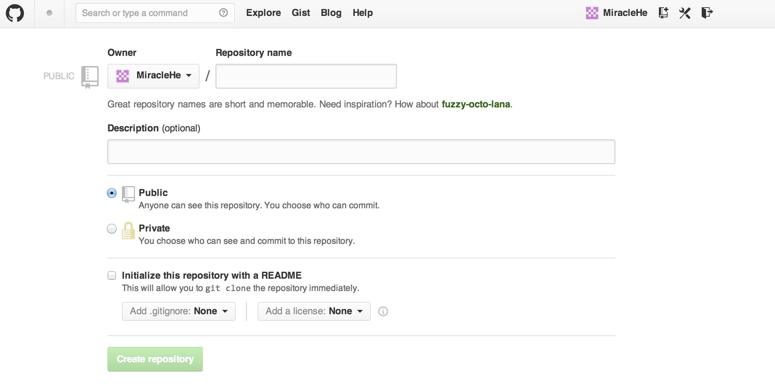Open account settings tools icon
The image size is (775, 389).
click(685, 13)
